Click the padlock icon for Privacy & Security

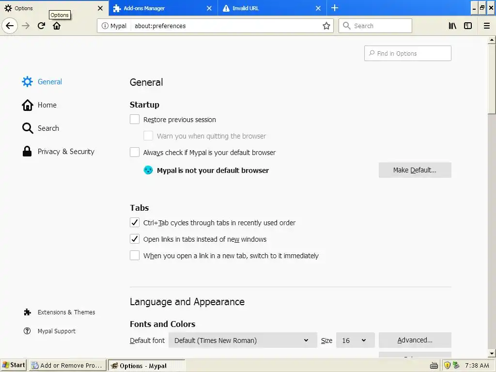coord(27,151)
